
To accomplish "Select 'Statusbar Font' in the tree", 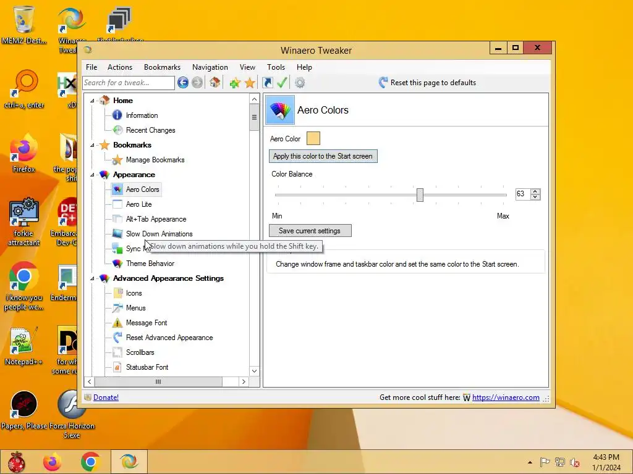I will (x=147, y=367).
